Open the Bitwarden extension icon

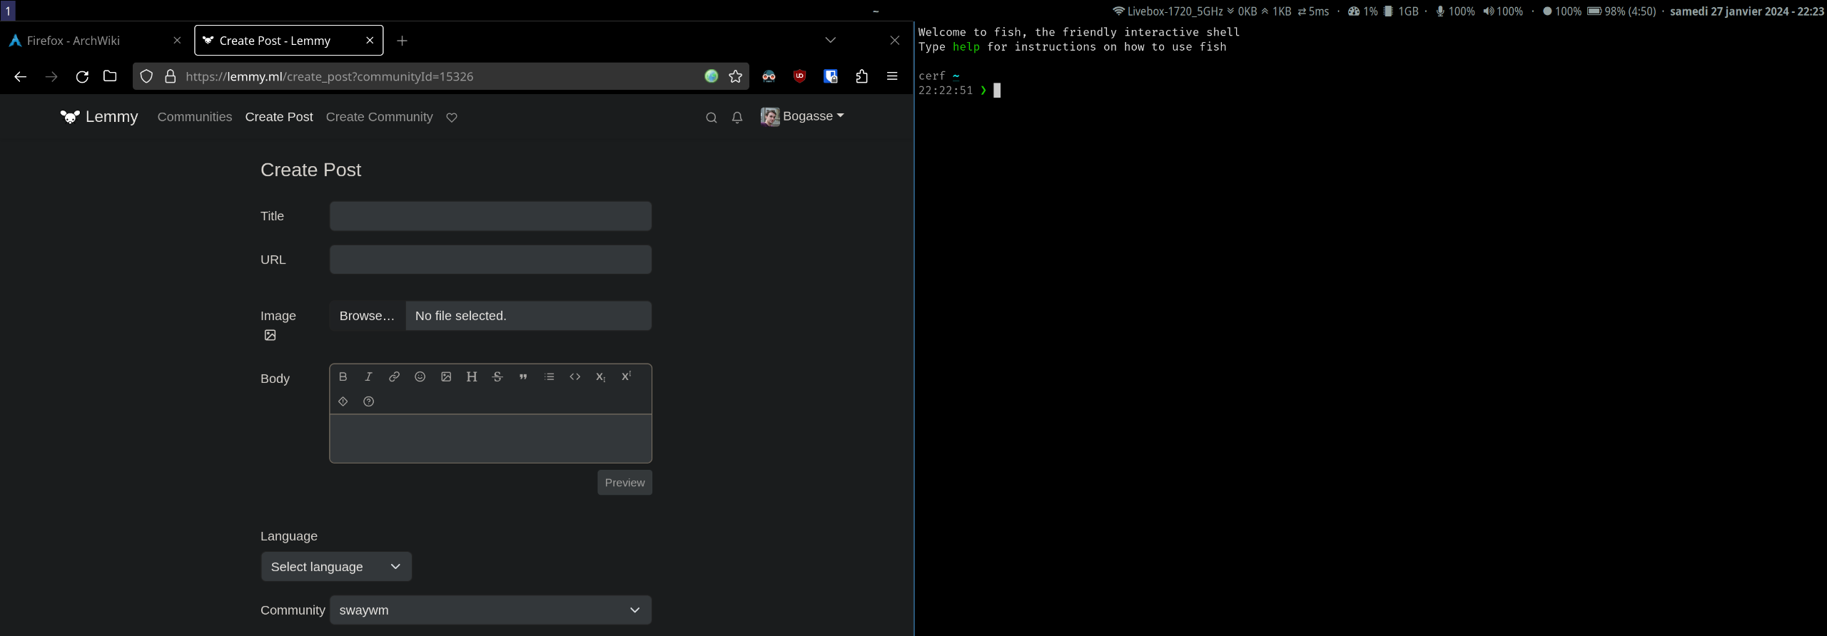click(831, 76)
